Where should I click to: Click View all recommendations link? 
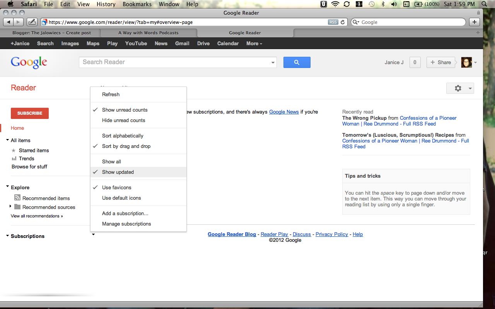tap(37, 216)
